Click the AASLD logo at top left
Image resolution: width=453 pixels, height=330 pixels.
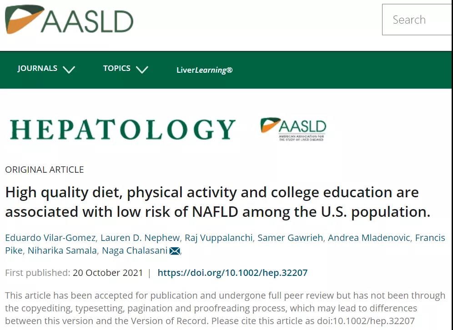click(69, 19)
